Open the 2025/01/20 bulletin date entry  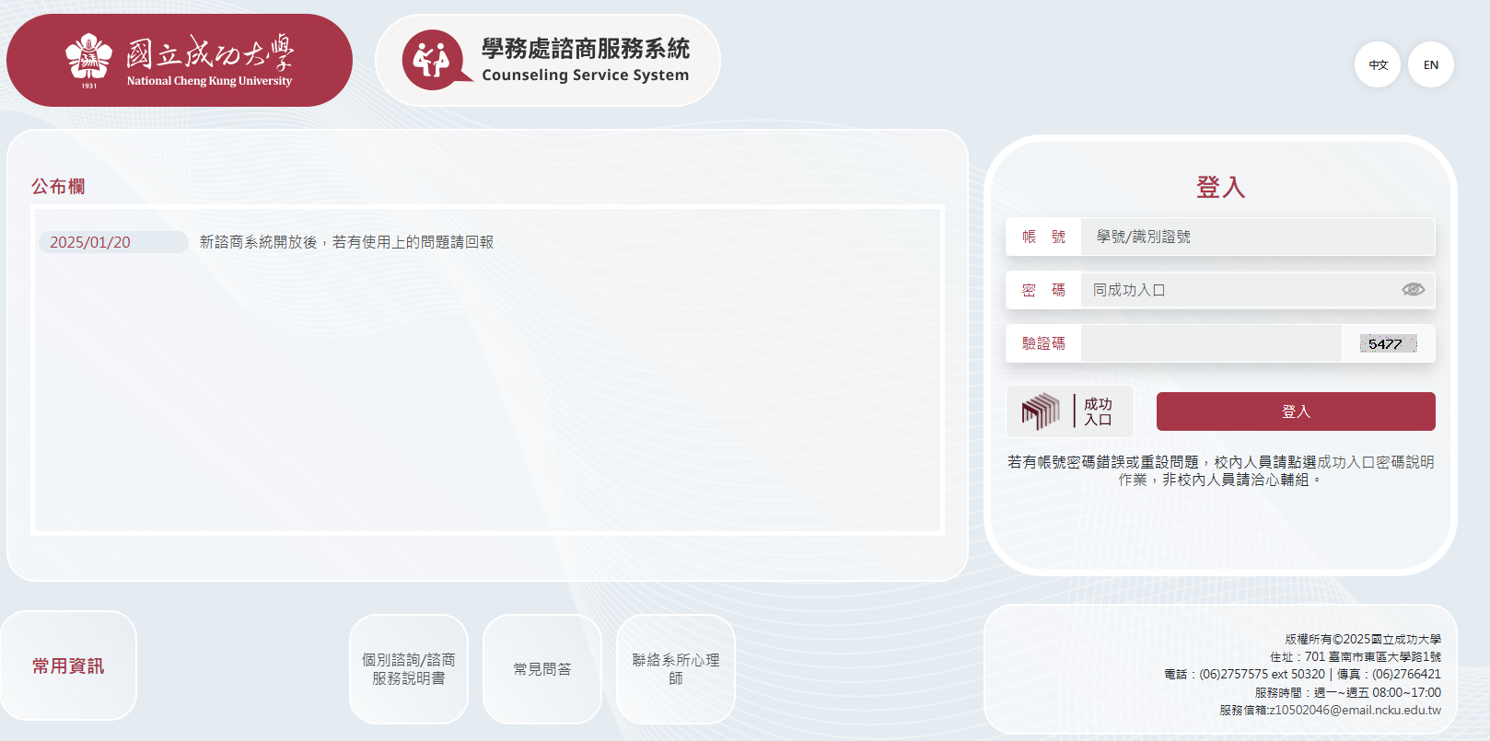(x=90, y=242)
